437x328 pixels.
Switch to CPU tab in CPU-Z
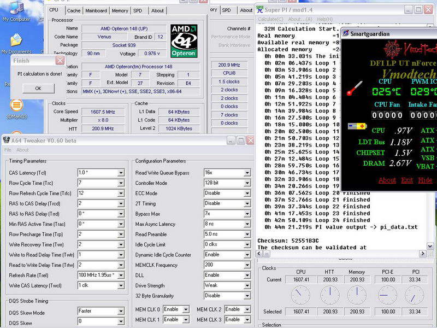(54, 10)
